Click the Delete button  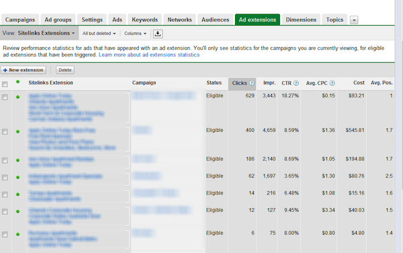(65, 70)
